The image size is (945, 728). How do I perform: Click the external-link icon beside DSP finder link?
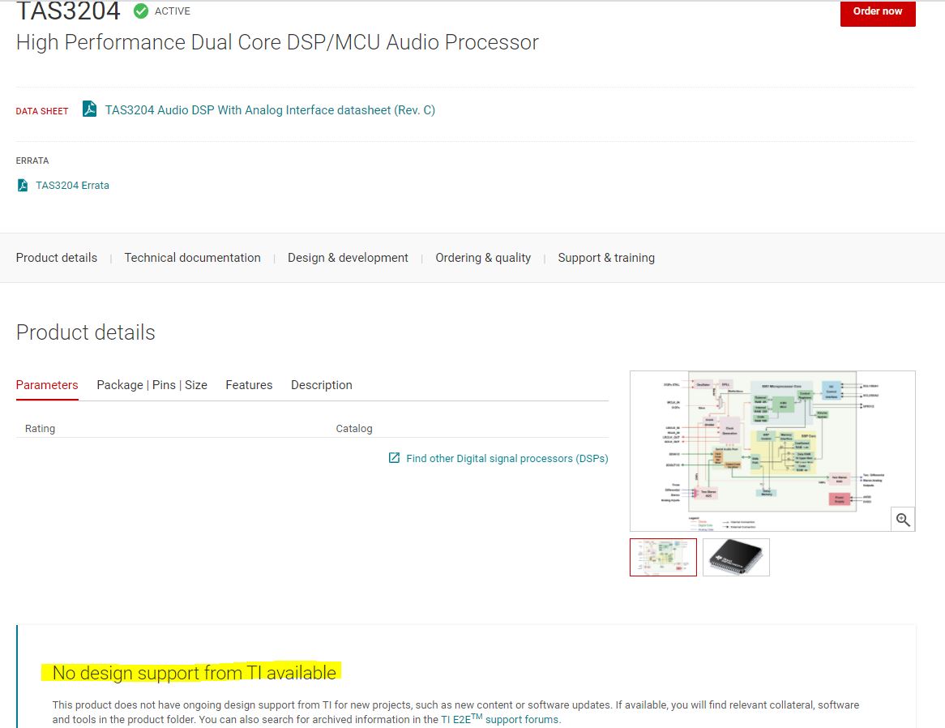coord(393,458)
